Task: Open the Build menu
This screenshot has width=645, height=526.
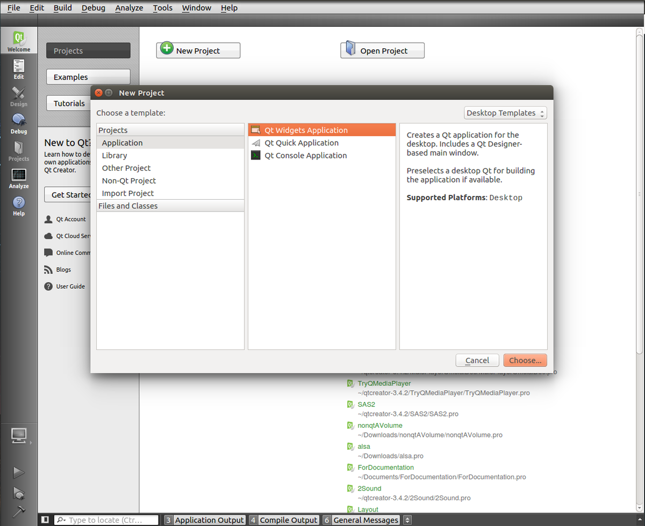Action: [x=63, y=8]
